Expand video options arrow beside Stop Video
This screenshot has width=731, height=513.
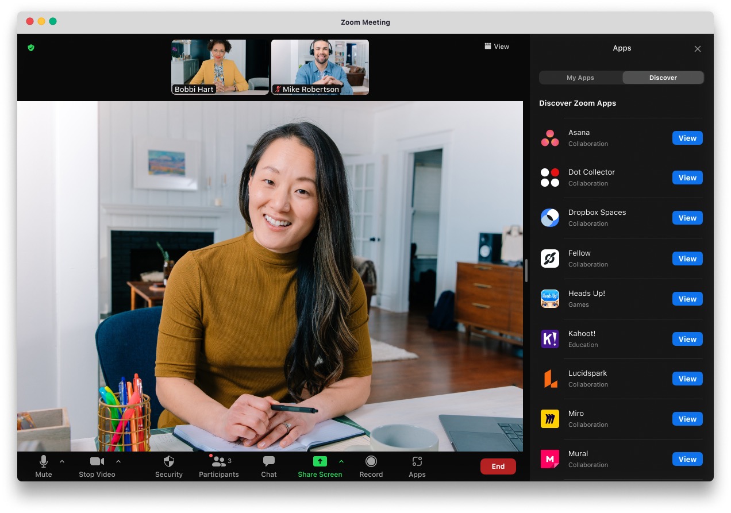click(x=118, y=461)
